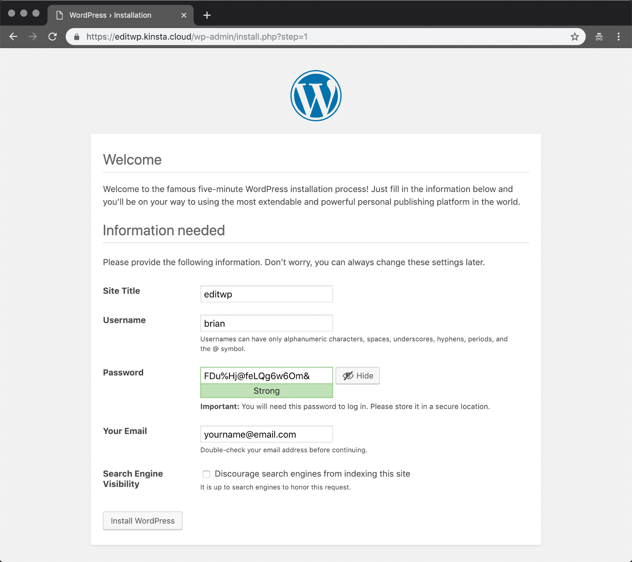Click the Your Email address field
Screen dimensions: 632x562
point(266,434)
